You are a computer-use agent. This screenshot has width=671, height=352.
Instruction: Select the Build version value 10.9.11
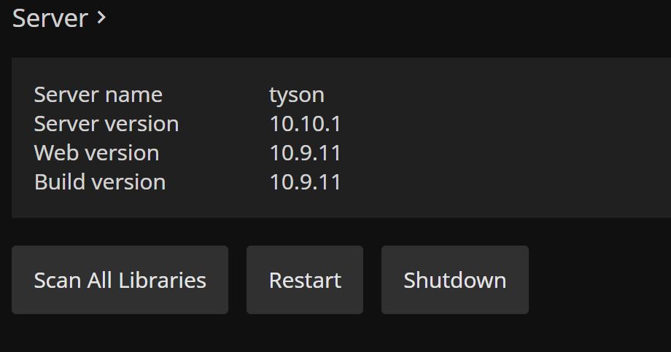(x=305, y=182)
